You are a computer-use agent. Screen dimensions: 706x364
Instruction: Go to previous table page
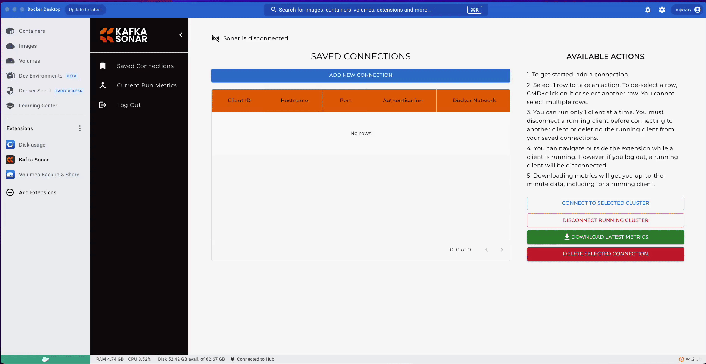[x=487, y=250]
